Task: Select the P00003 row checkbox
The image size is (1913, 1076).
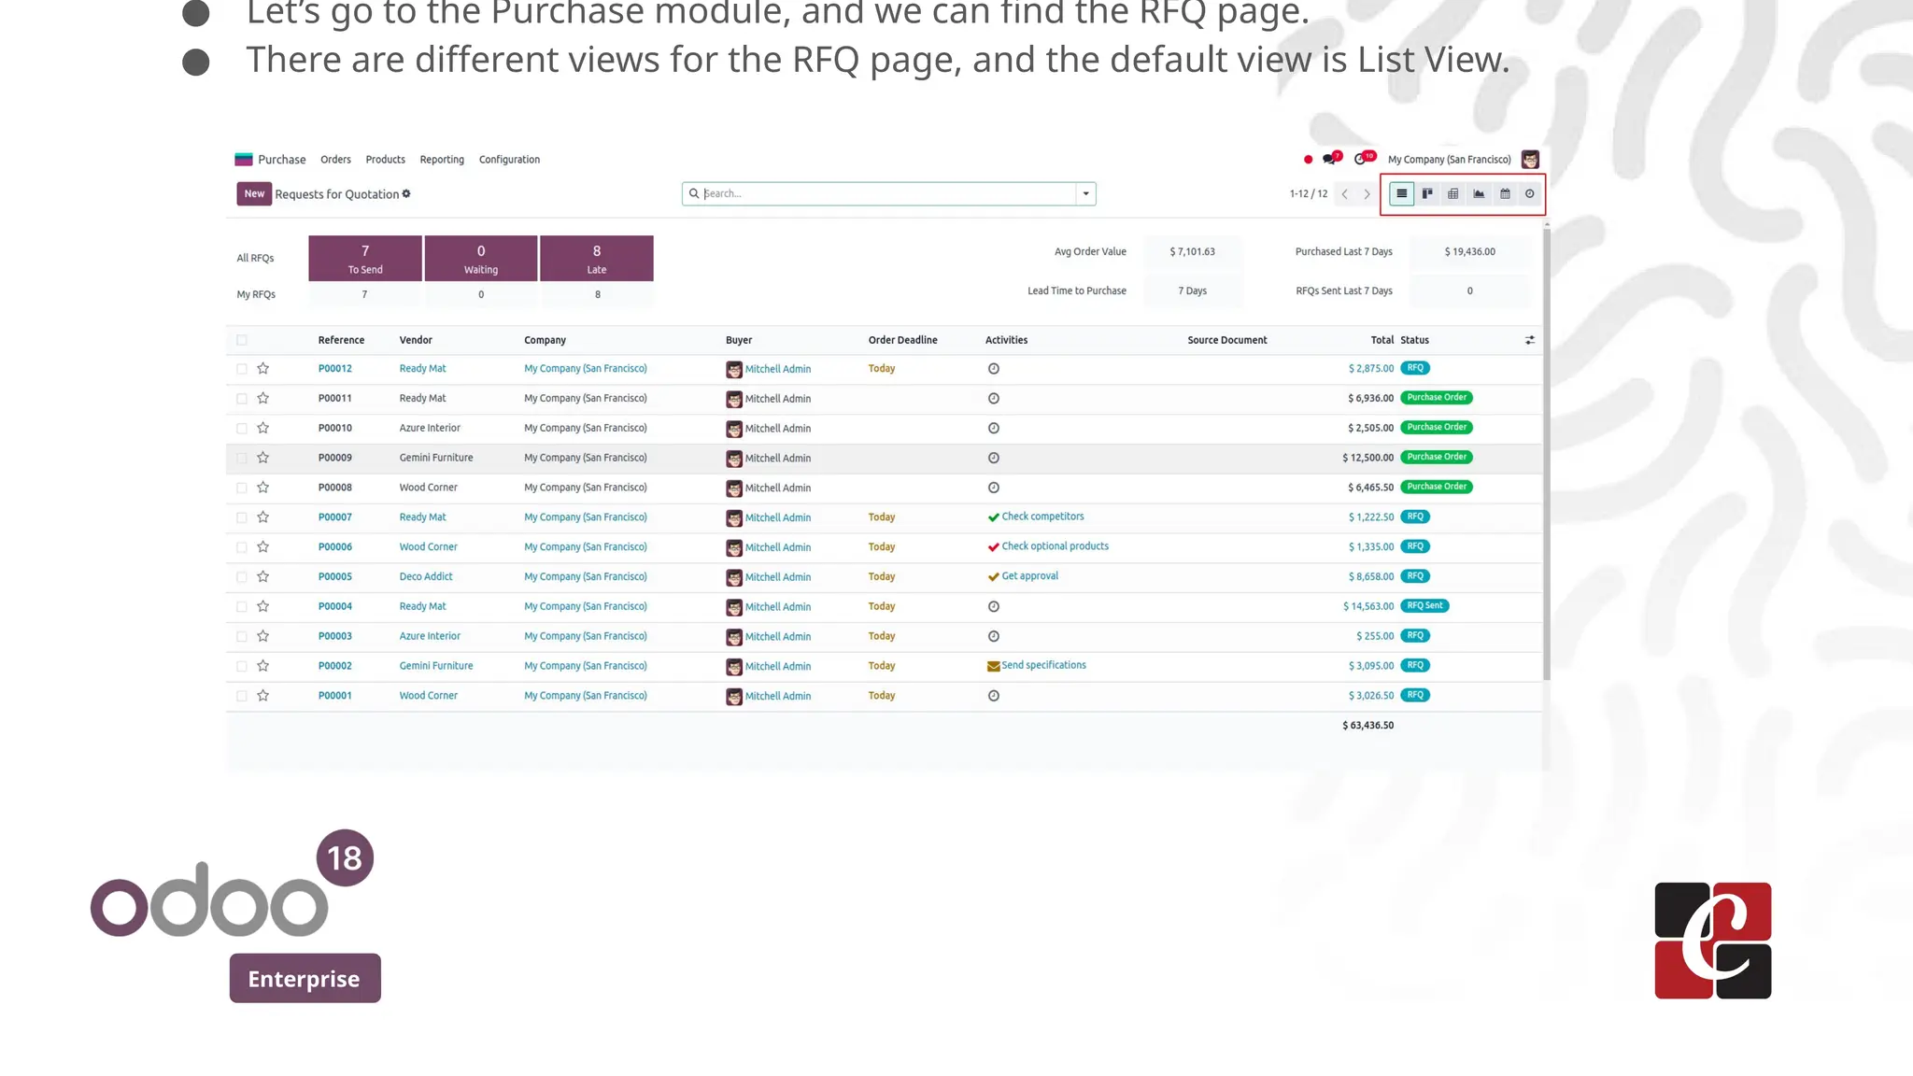Action: (x=242, y=636)
